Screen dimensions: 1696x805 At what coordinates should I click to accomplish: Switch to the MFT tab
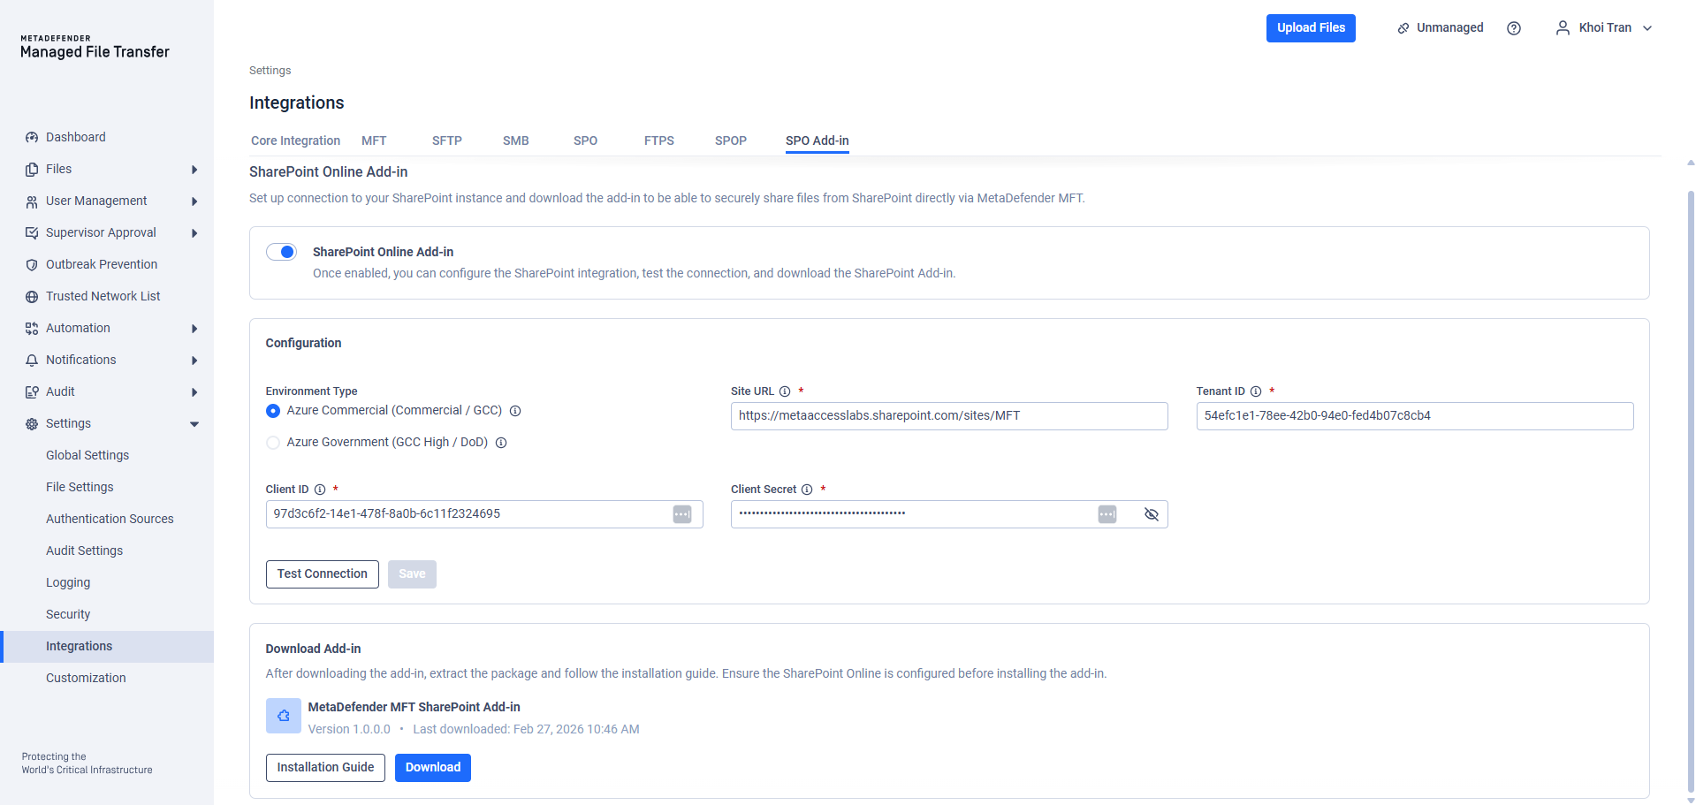coord(374,141)
